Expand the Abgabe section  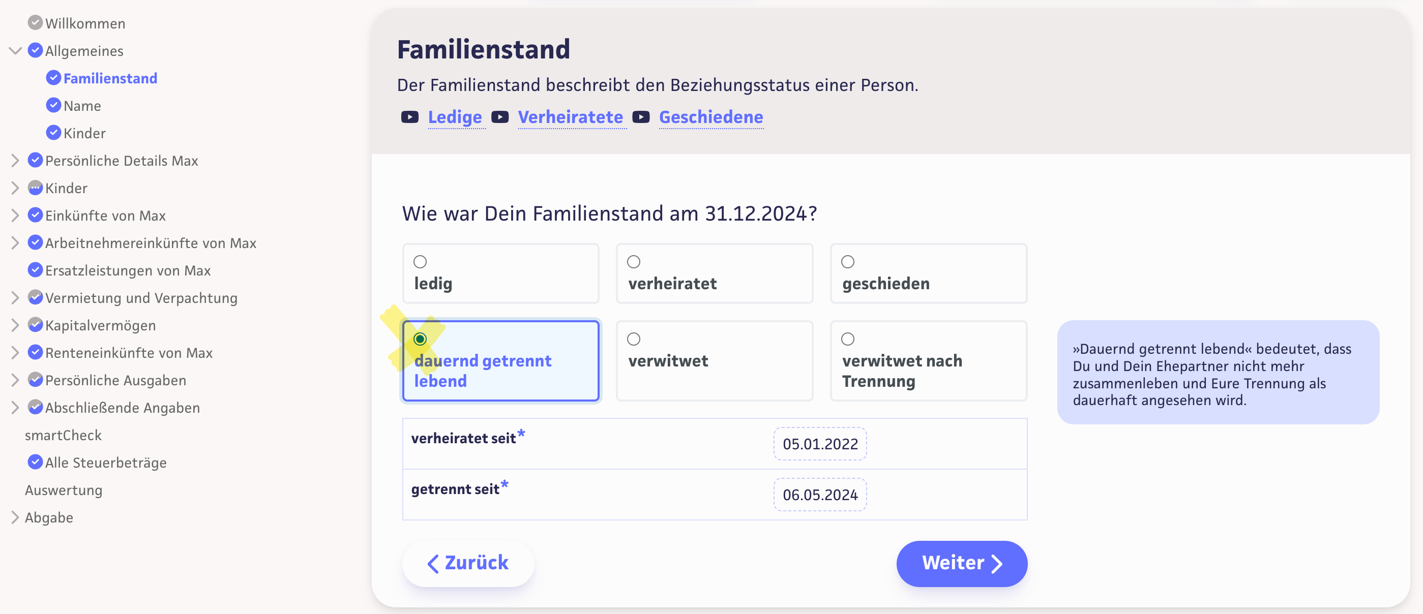pos(15,517)
